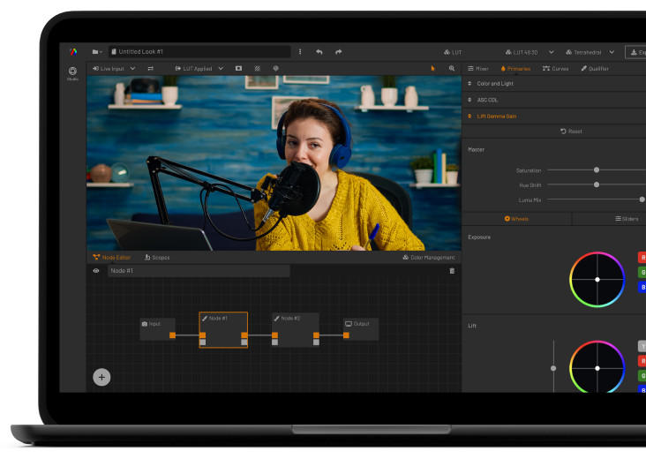Delete node using the trash icon
646x459 pixels.
[452, 271]
